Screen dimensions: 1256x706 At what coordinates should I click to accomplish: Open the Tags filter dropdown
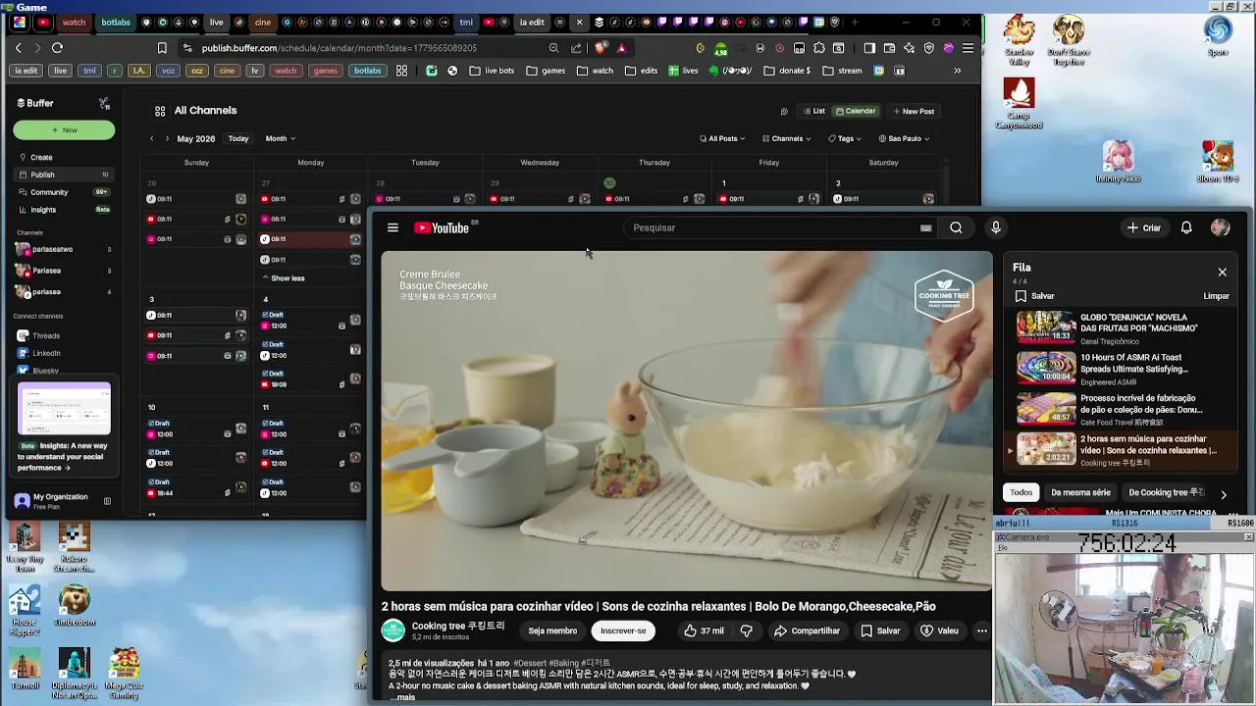tap(846, 138)
